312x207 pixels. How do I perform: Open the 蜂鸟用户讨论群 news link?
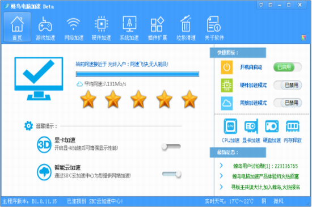point(265,166)
